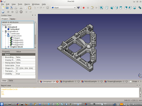Viewport: 142px width, 106px height.
Task: Select the fit-all zoom view icon
Action: [x=101, y=8]
